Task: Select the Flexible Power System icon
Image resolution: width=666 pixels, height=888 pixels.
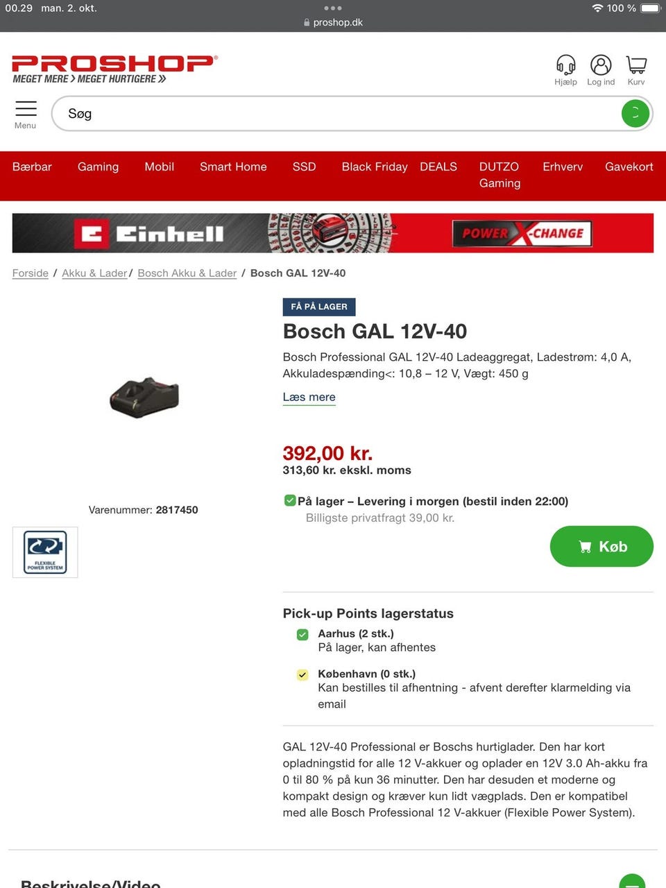Action: [x=45, y=552]
